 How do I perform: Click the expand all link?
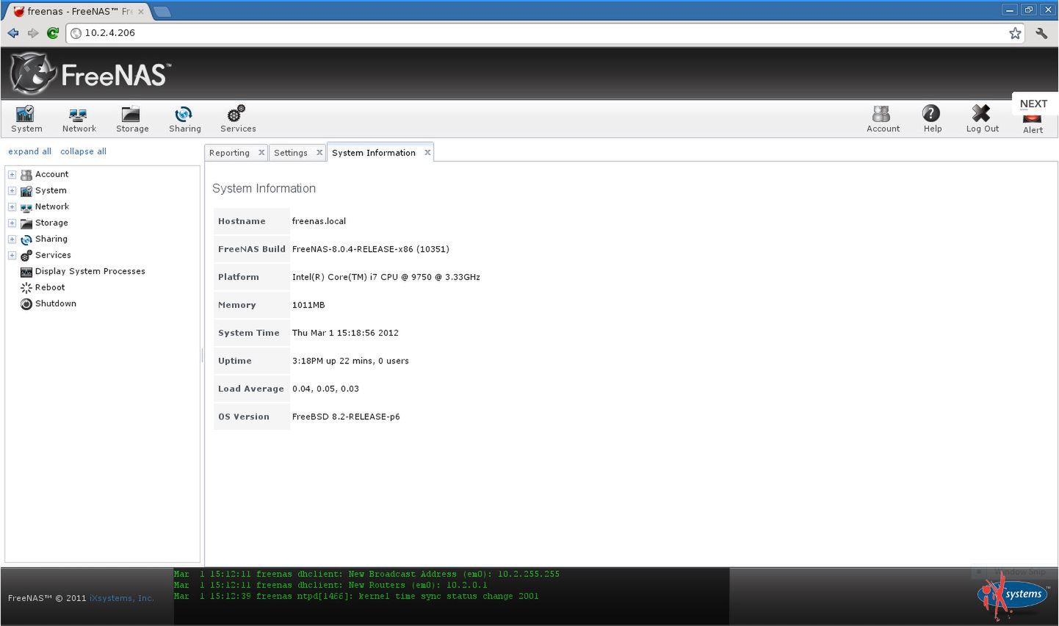point(29,151)
